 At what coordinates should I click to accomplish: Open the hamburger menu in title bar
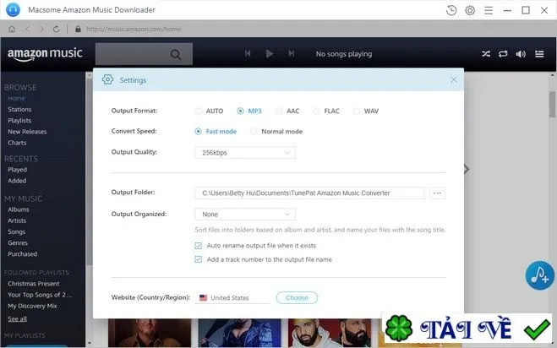click(x=489, y=10)
